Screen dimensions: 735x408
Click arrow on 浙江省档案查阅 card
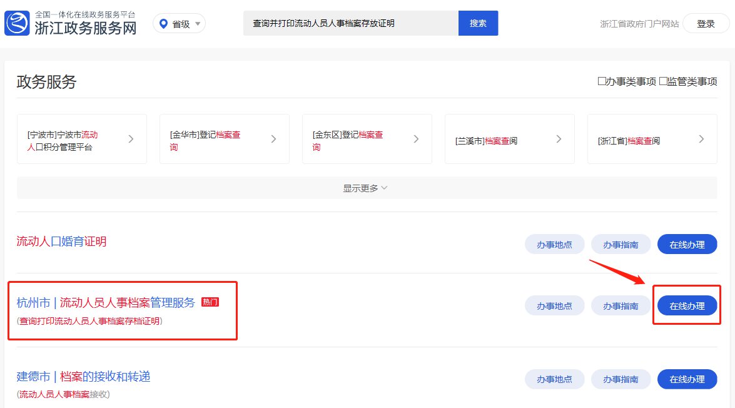click(x=701, y=139)
